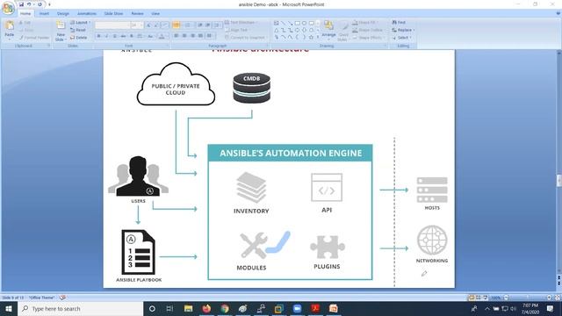This screenshot has width=562, height=316.
Task: Open the Review tab
Action: 137,14
